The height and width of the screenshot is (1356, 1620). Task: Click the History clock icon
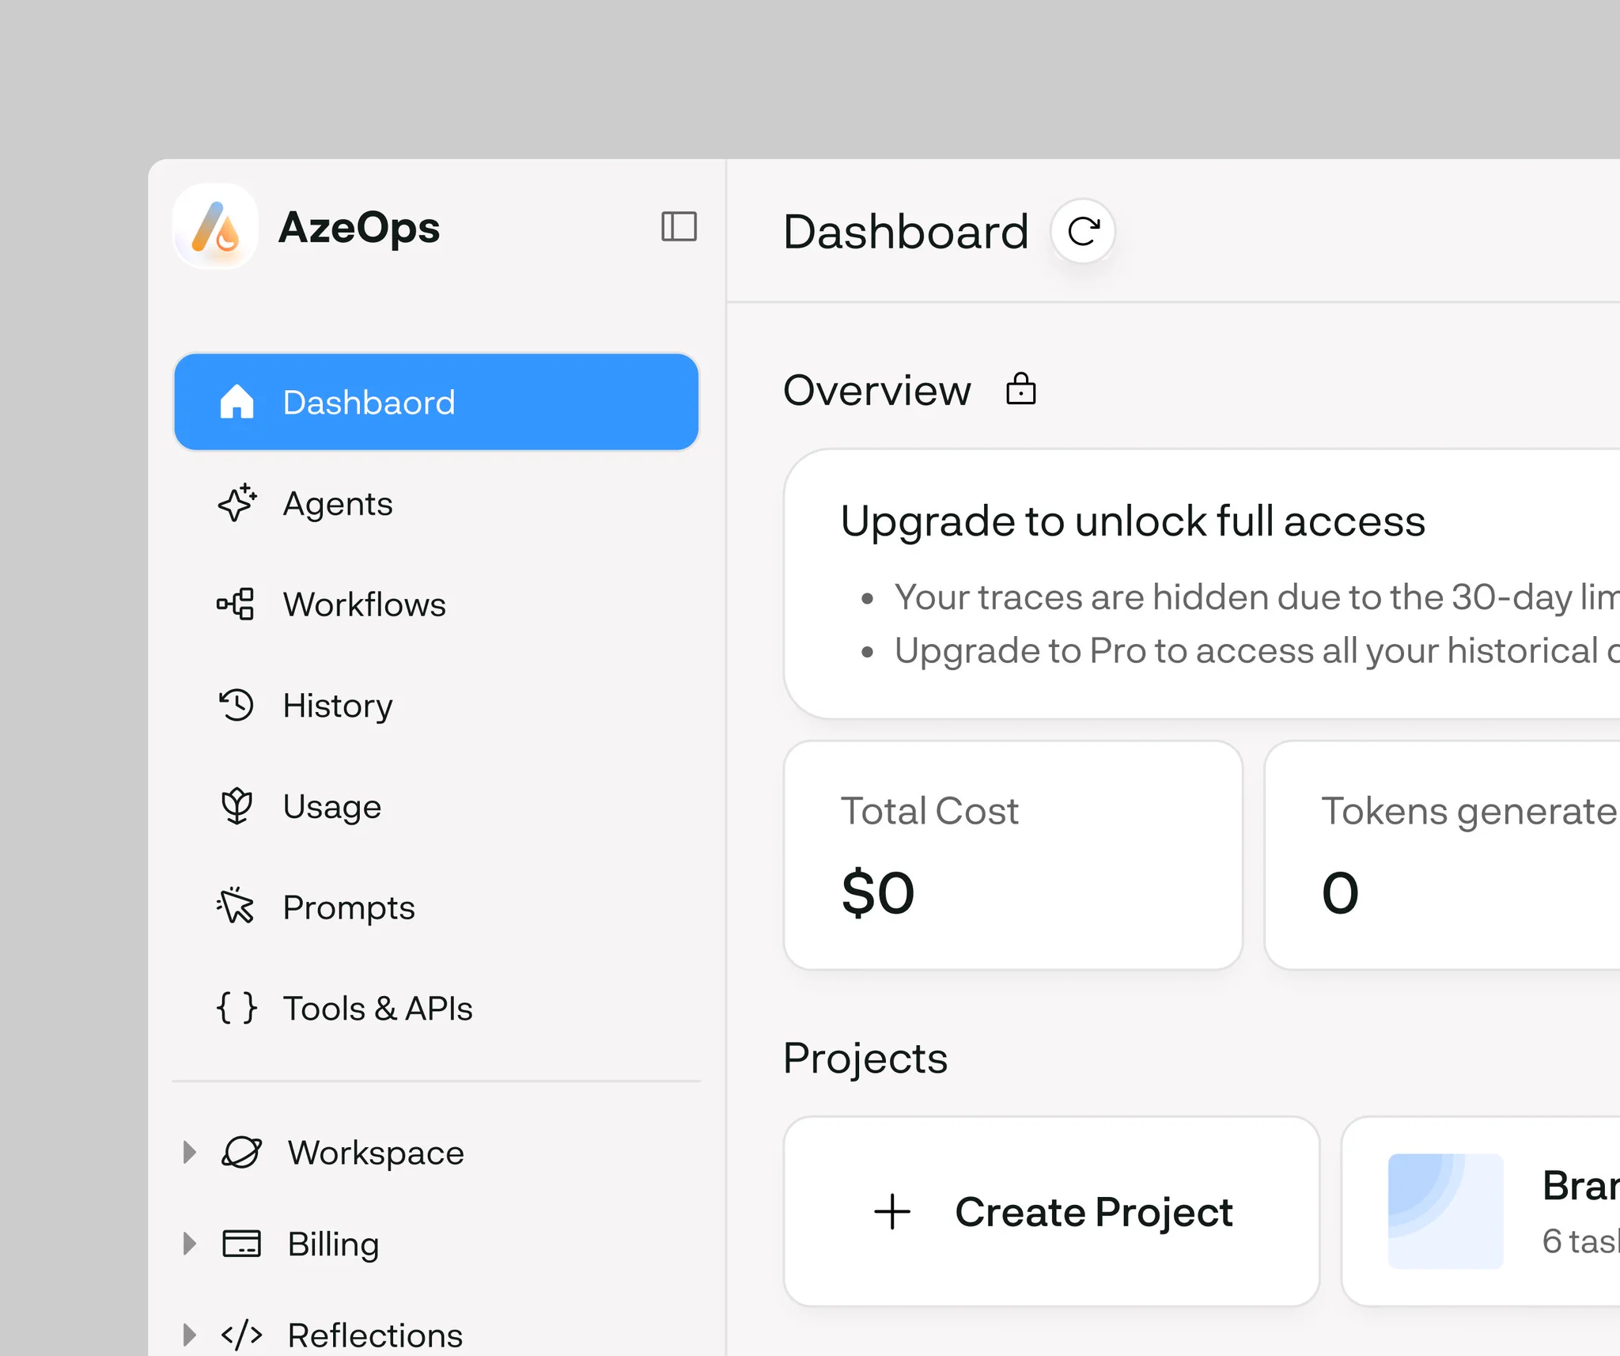tap(236, 705)
